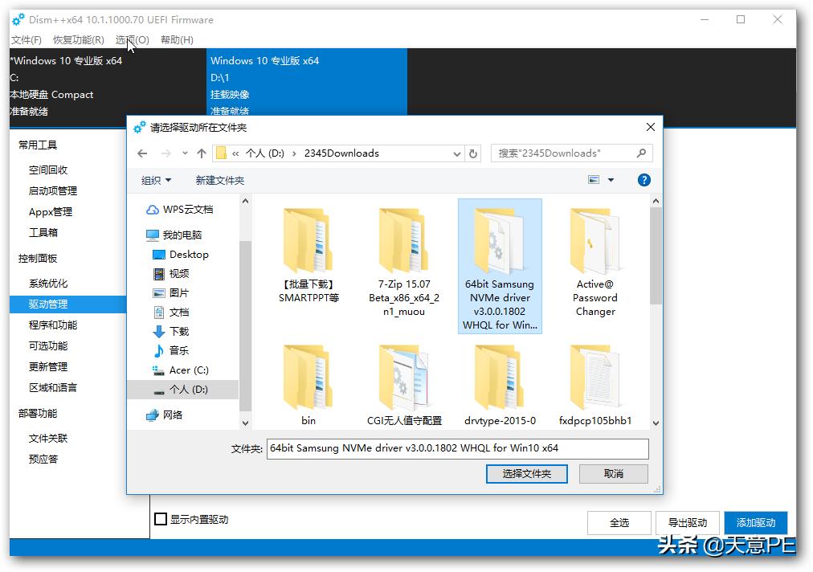Screen dimensions: 813x572
Task: Click the folder icon in the address bar
Action: click(220, 153)
